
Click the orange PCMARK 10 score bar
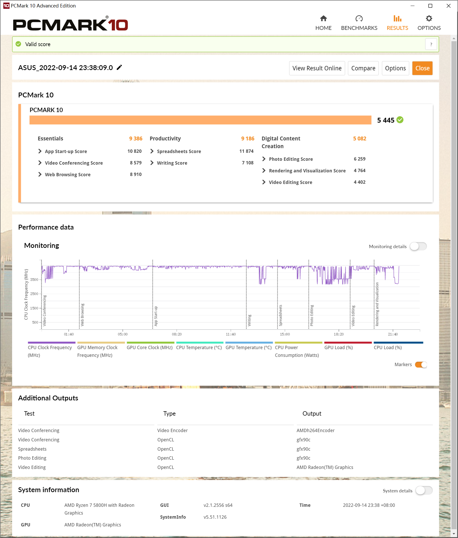(x=200, y=120)
